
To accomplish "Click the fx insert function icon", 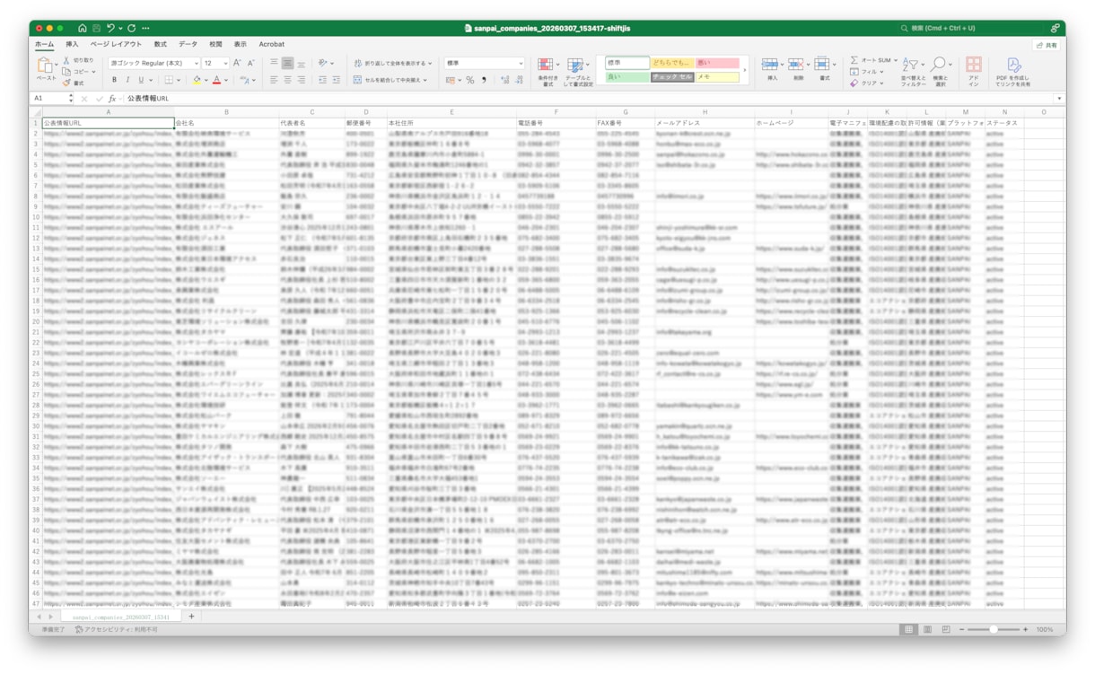I will point(112,99).
